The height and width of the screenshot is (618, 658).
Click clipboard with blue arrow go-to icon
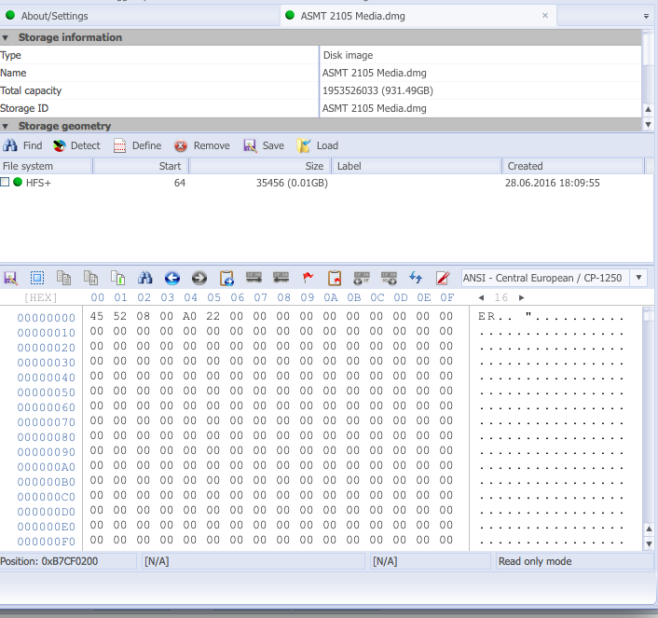(x=226, y=278)
